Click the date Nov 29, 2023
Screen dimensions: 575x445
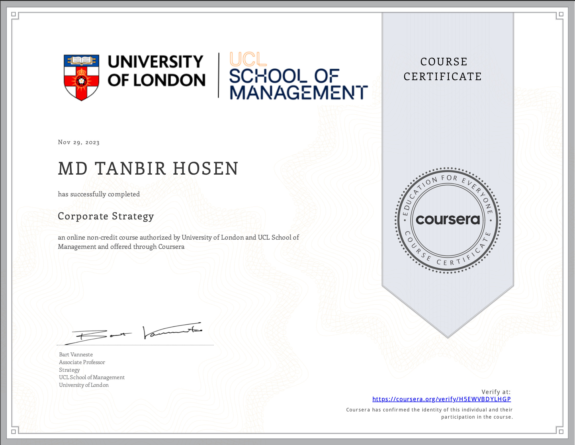(x=79, y=142)
